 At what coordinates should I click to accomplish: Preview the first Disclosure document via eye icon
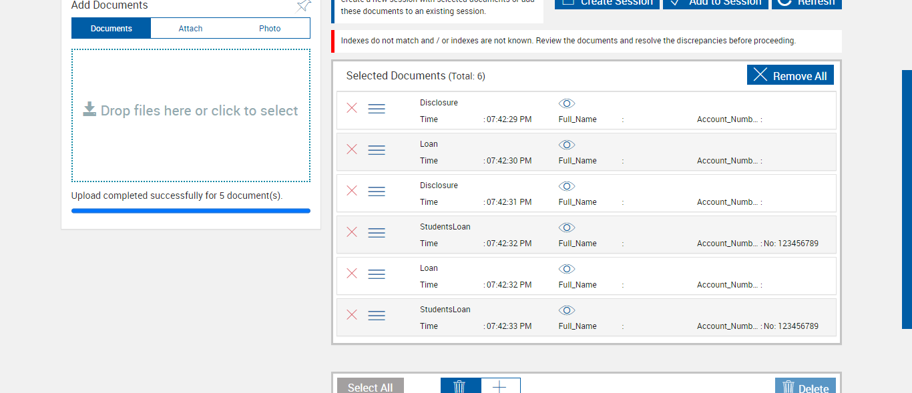567,103
